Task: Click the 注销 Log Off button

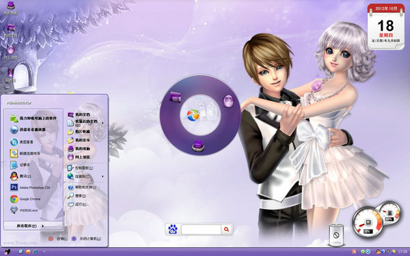Action: point(58,238)
